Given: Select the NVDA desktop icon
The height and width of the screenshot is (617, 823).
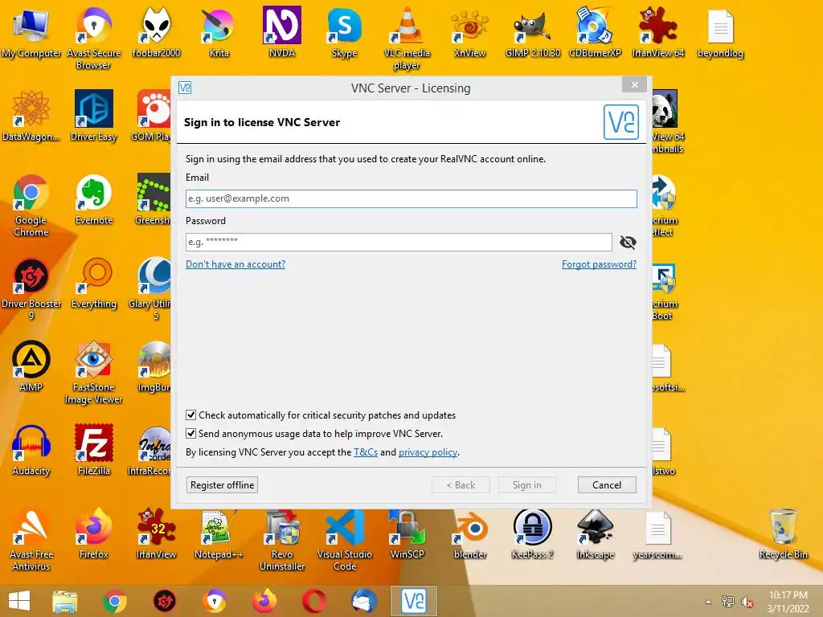Looking at the screenshot, I should coord(282,32).
